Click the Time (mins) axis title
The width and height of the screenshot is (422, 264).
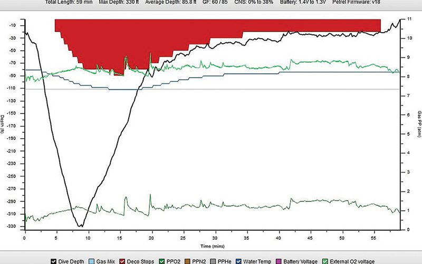coord(210,246)
